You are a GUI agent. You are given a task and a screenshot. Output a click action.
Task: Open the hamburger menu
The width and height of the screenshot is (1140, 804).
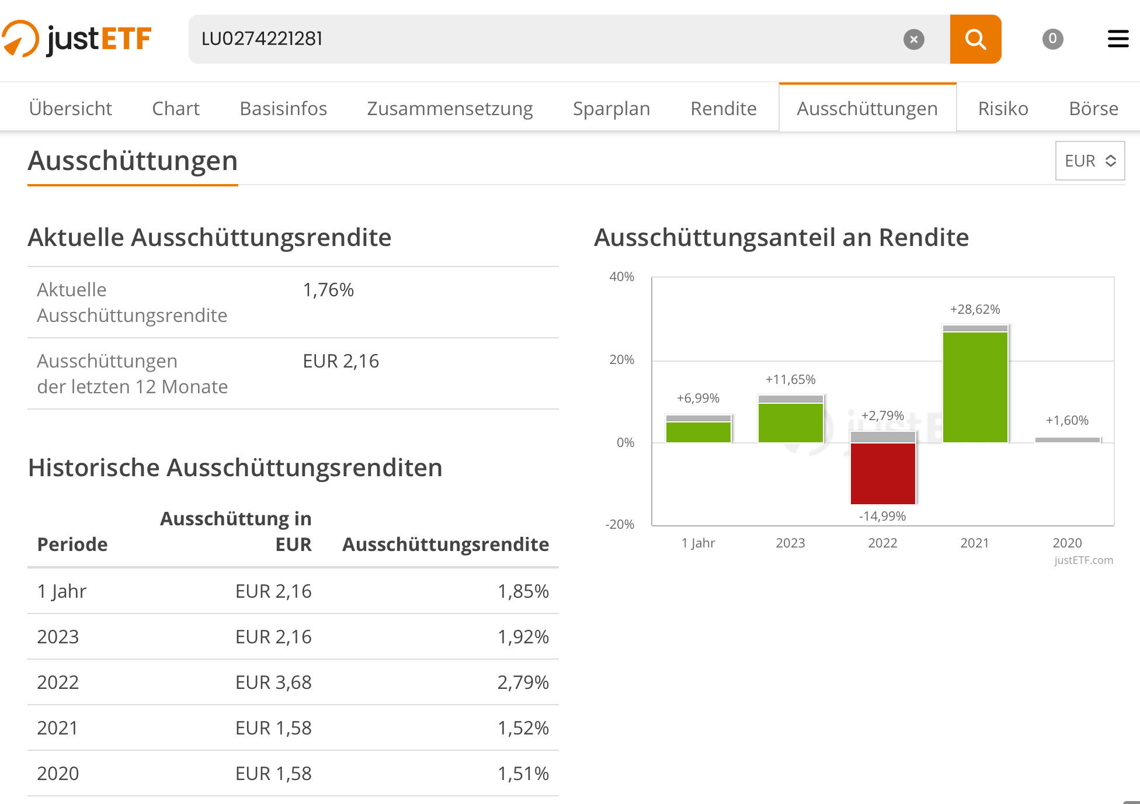coord(1118,39)
